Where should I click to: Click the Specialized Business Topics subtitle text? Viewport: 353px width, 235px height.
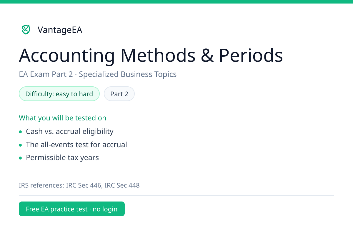(x=128, y=74)
